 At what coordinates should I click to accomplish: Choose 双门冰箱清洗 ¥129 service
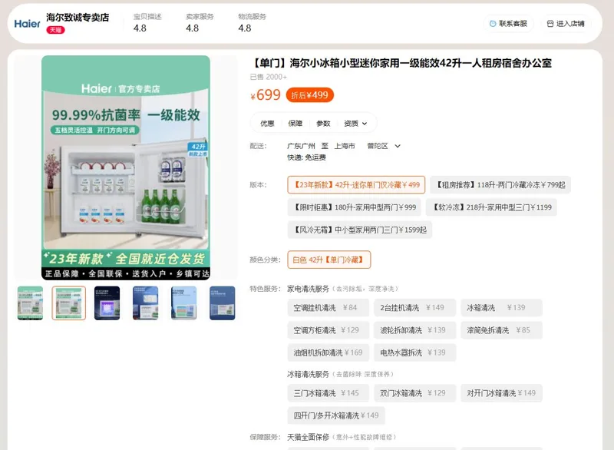(x=414, y=393)
